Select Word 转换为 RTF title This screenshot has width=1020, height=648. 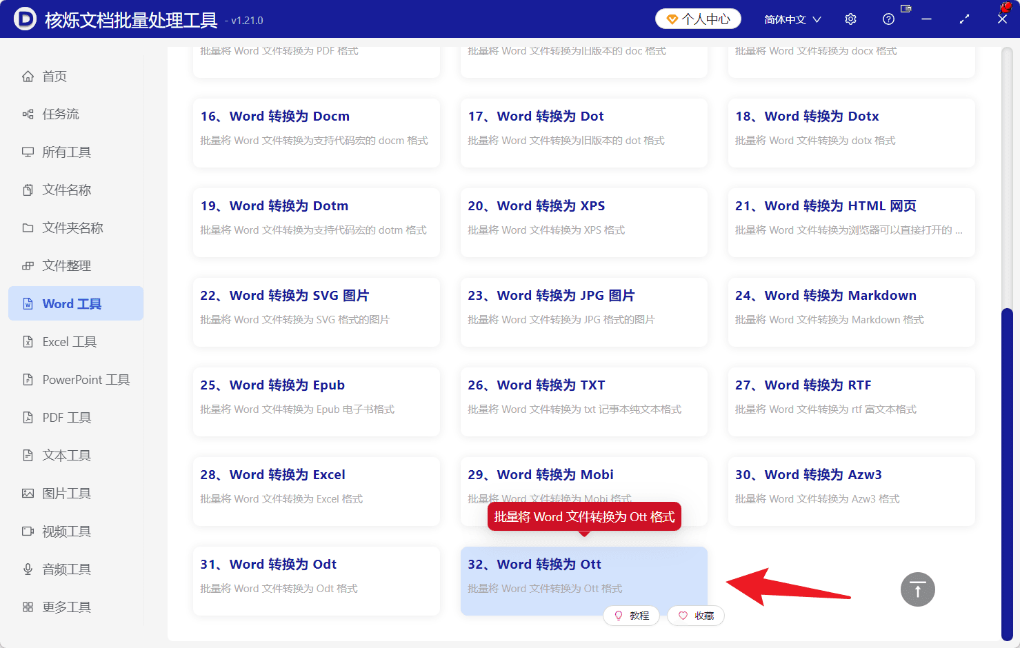pos(803,385)
